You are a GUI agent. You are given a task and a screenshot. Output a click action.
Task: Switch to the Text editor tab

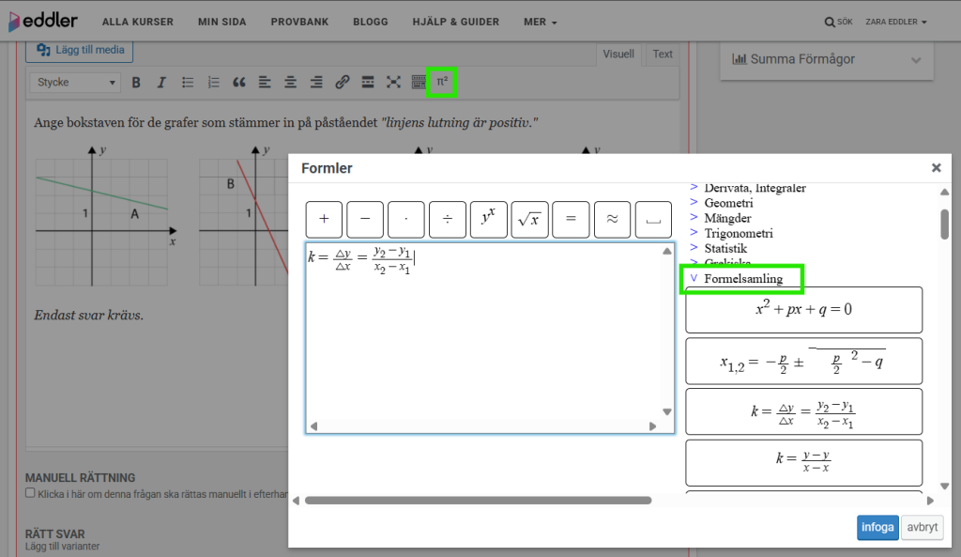pos(663,54)
